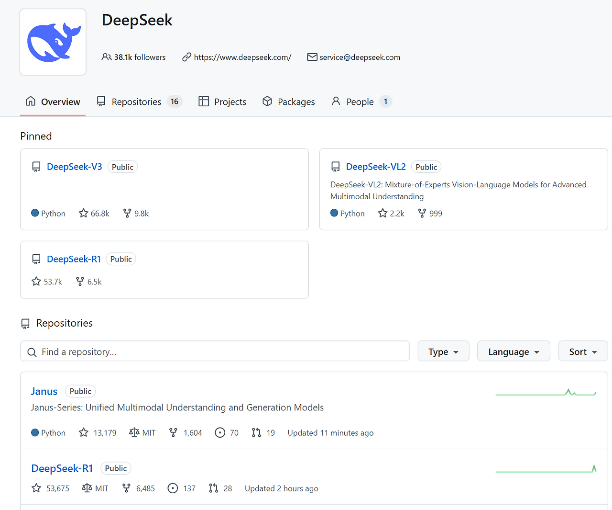Open the 137 open issues of DeepSeek-R1
Viewport: 612px width, 510px height.
(182, 488)
